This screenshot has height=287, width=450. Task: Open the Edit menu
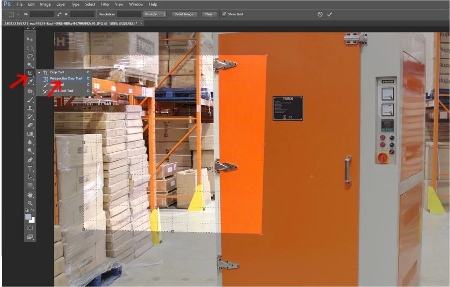[31, 4]
